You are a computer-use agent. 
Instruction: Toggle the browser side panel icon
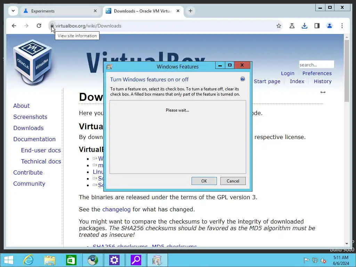(x=317, y=26)
